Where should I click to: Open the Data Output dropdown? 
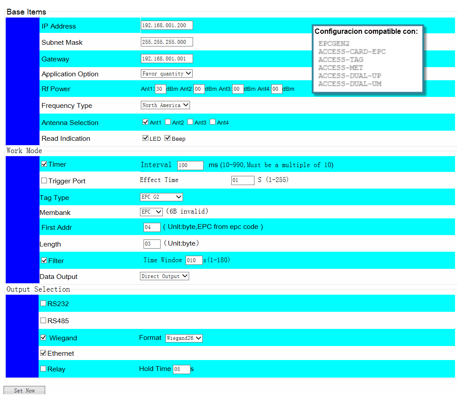165,276
